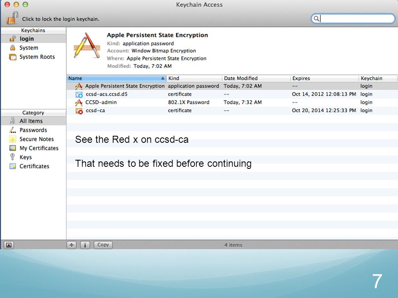
Task: Open the Keys category
Action: (34, 157)
